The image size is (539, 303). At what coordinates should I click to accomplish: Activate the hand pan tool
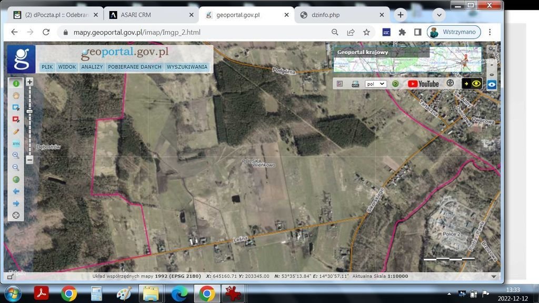tap(16, 95)
